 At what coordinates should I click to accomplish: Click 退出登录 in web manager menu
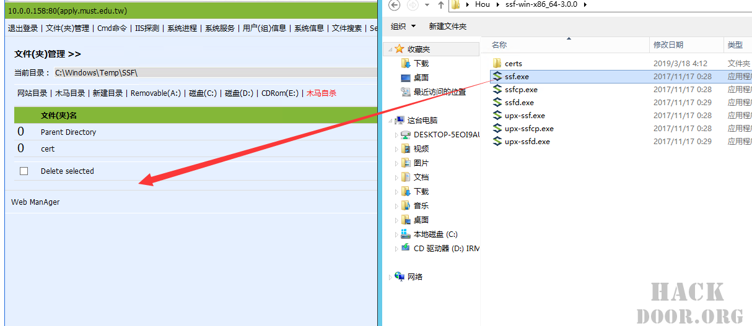click(23, 28)
